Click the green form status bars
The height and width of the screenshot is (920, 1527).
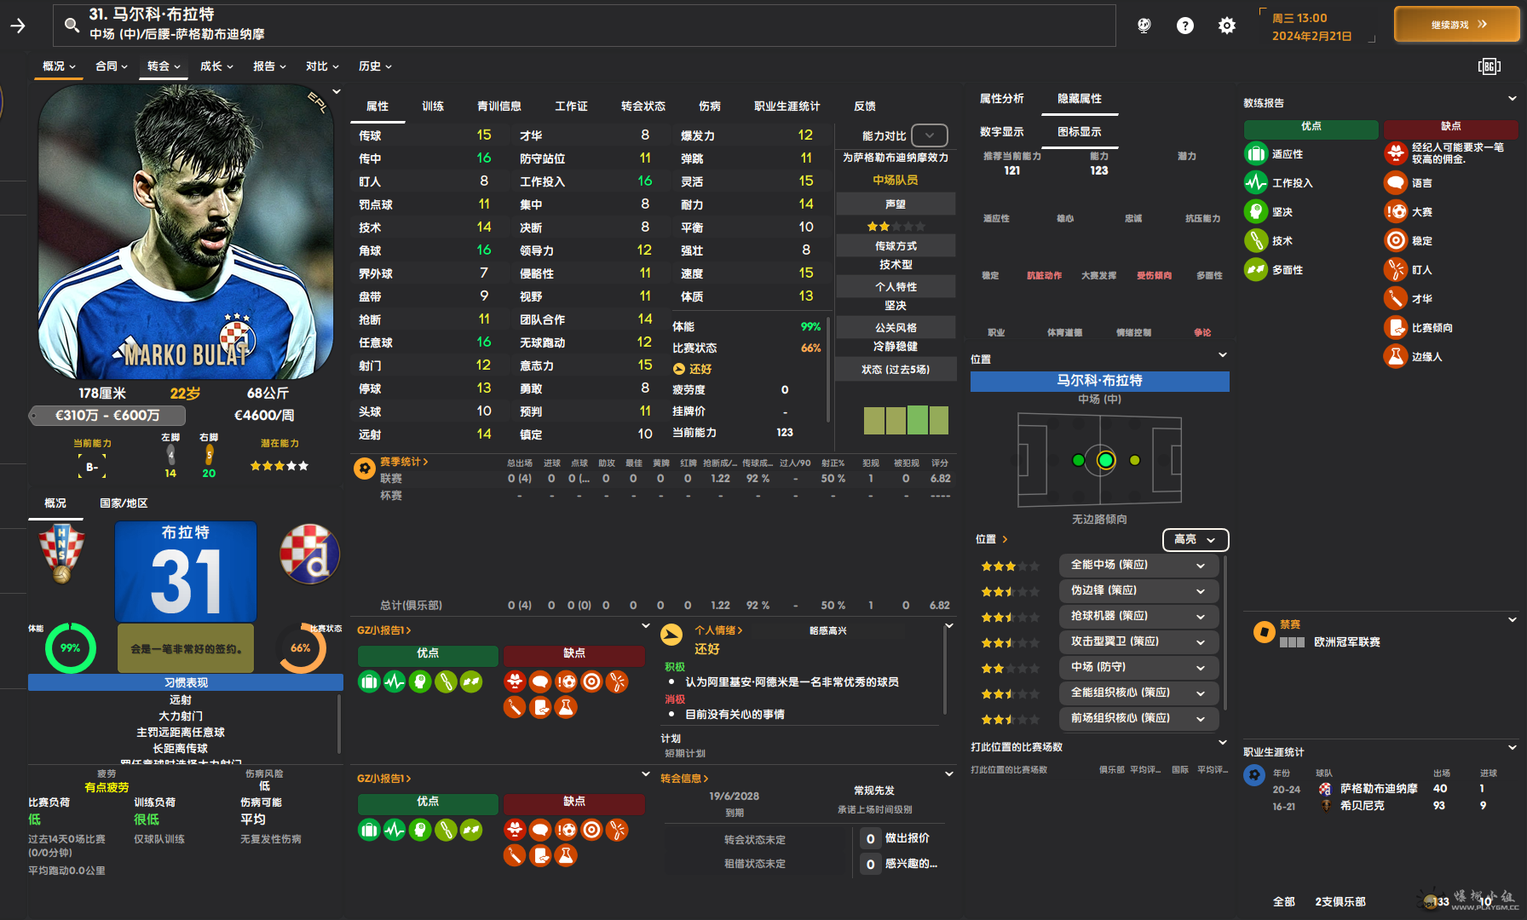click(x=905, y=420)
